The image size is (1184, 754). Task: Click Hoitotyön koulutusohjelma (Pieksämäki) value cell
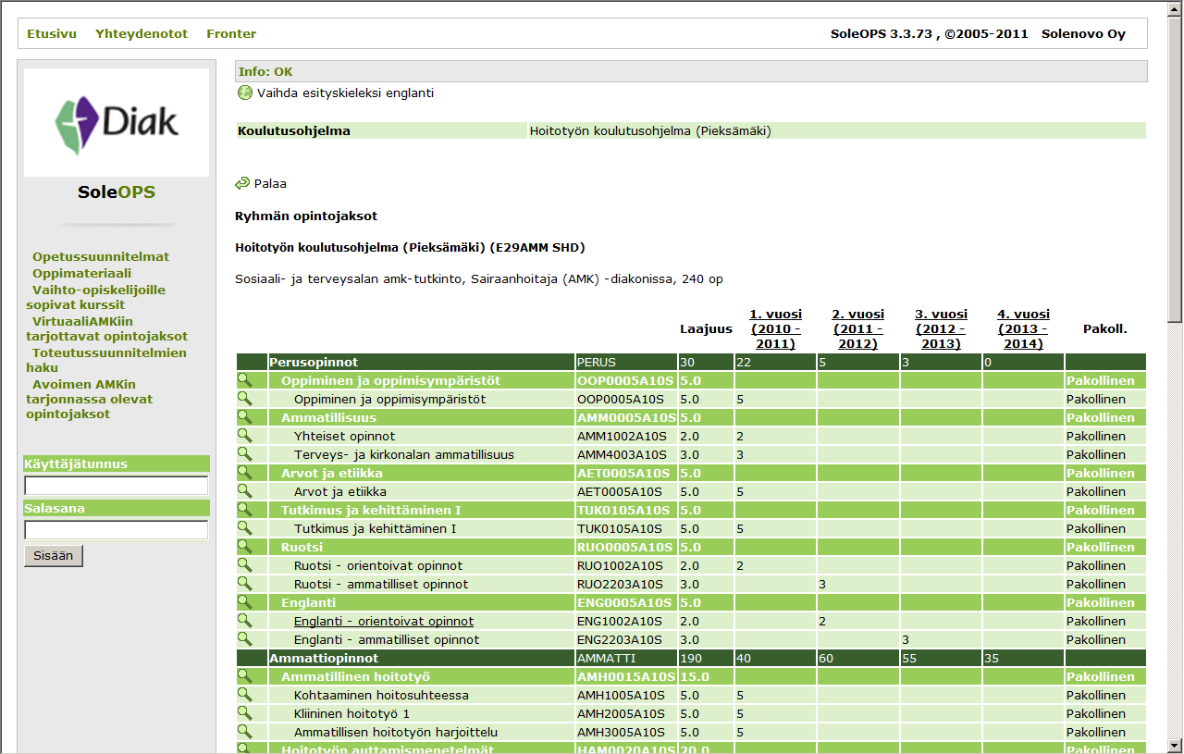tap(836, 130)
